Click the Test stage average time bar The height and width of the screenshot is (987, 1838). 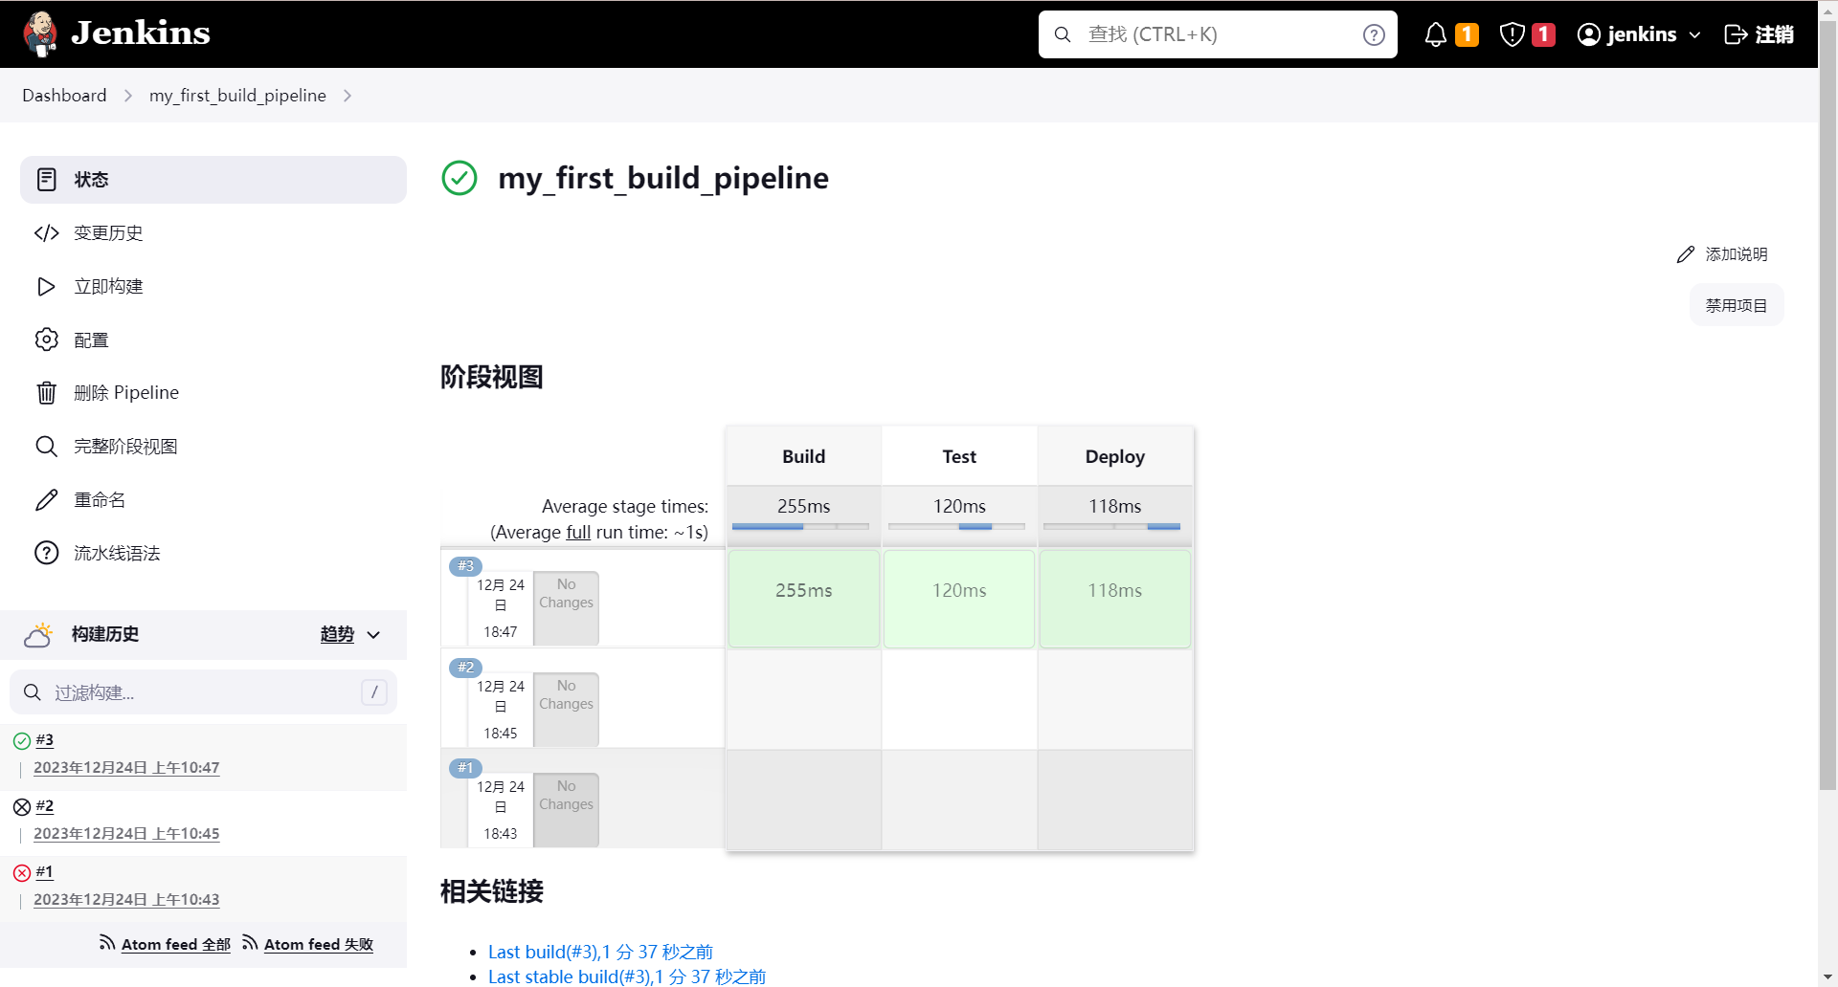point(956,526)
